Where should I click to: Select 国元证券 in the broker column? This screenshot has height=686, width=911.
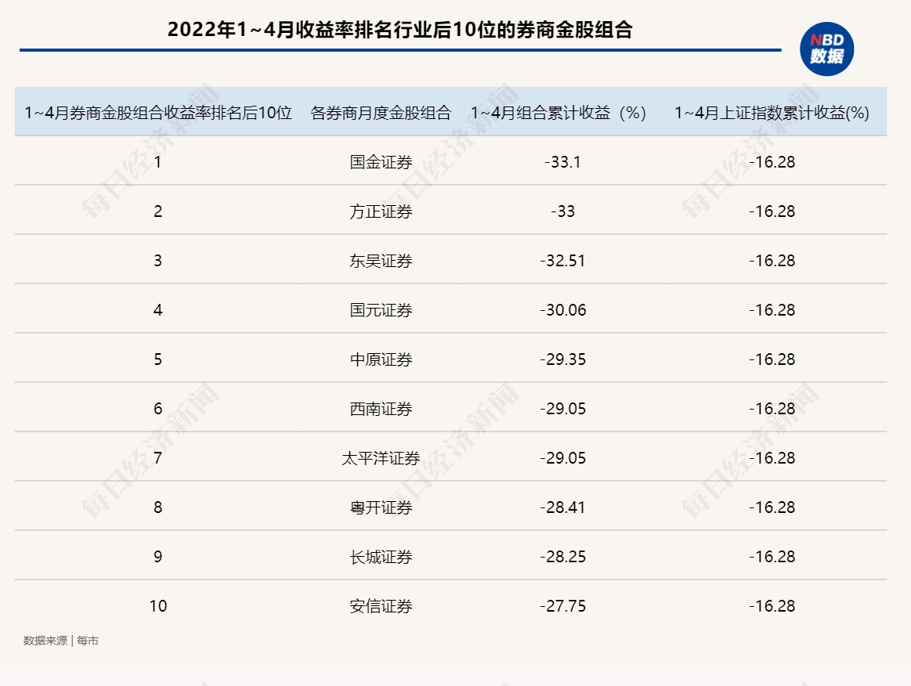pos(381,310)
